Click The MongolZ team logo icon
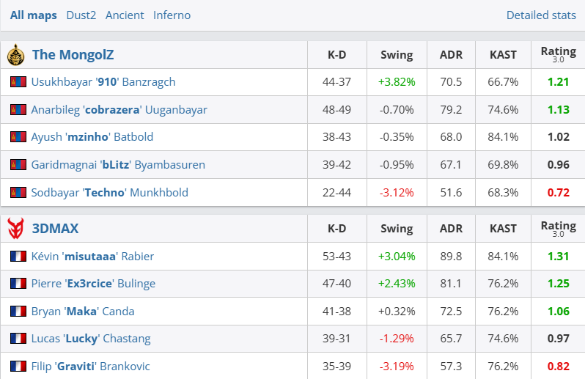The width and height of the screenshot is (585, 379). pyautogui.click(x=15, y=55)
